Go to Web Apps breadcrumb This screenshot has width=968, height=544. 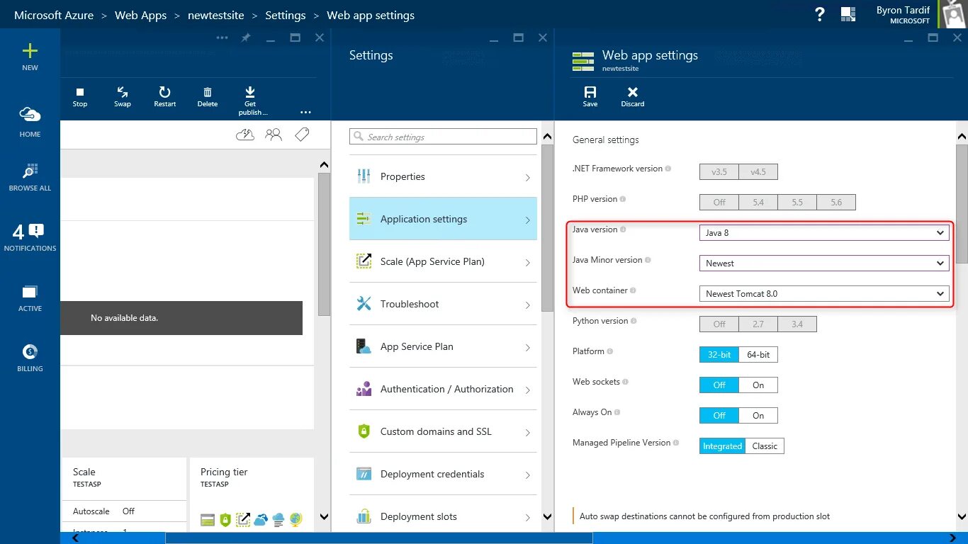click(x=140, y=15)
